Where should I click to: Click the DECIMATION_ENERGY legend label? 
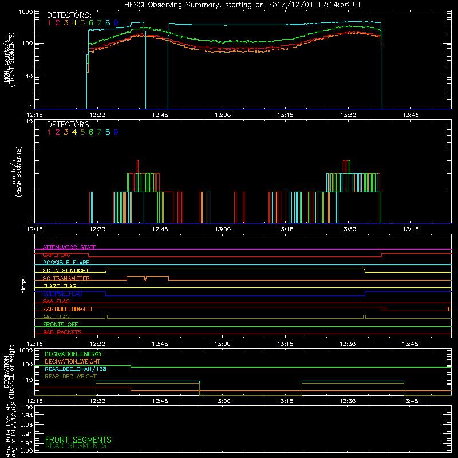(x=73, y=354)
